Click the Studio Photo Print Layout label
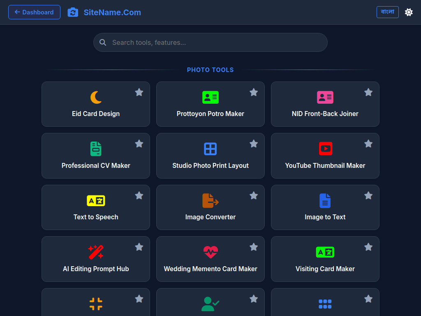421x316 pixels. click(210, 165)
